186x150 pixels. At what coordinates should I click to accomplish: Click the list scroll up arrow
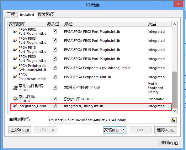pyautogui.click(x=174, y=24)
